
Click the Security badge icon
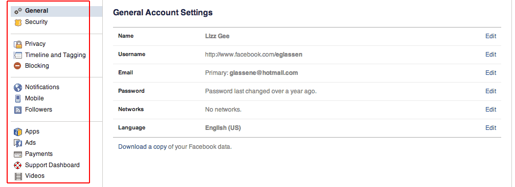(x=18, y=22)
